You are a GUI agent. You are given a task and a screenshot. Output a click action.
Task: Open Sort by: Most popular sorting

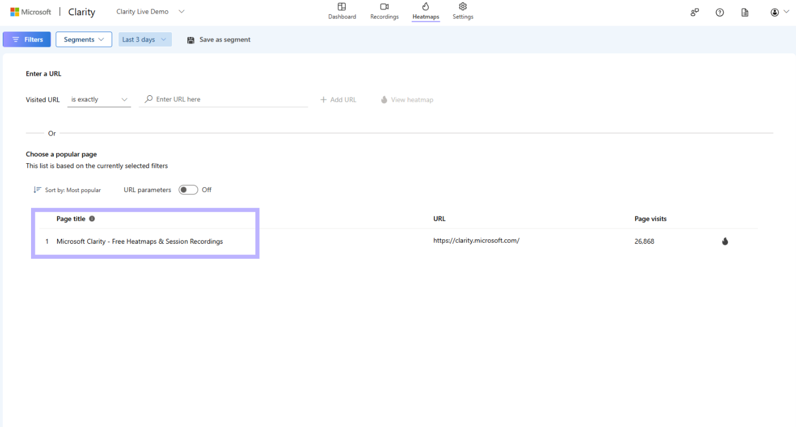(68, 190)
